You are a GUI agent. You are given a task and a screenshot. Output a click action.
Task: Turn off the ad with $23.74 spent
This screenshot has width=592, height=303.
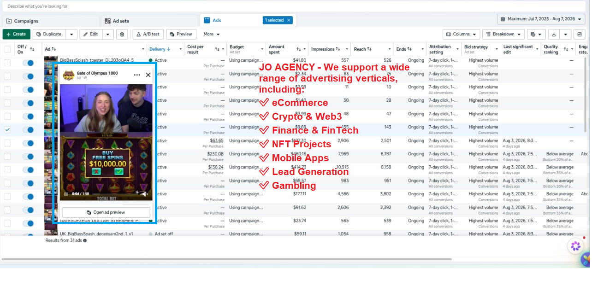pos(28,223)
